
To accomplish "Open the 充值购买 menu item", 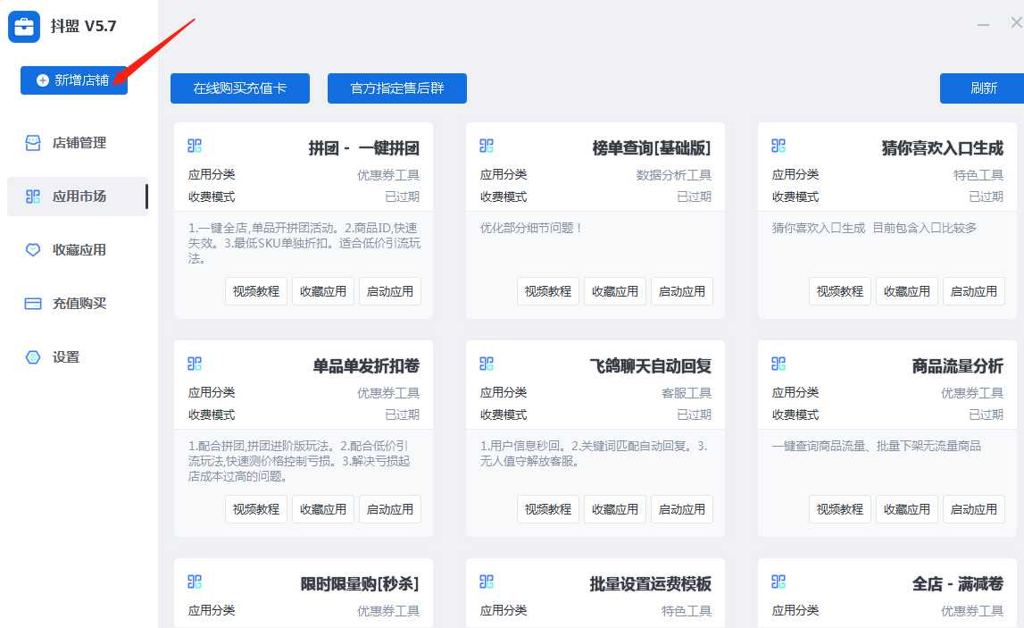I will click(79, 304).
